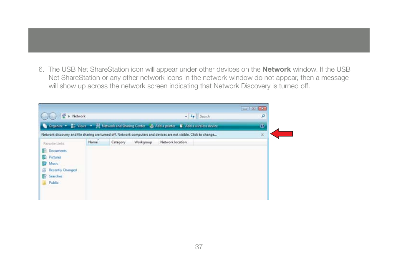Refresh the Network window
This screenshot has height=277, width=398.
click(192, 116)
